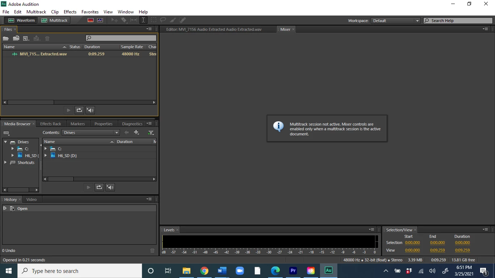Image resolution: width=495 pixels, height=278 pixels.
Task: Click the Media Browser play button
Action: [88, 187]
